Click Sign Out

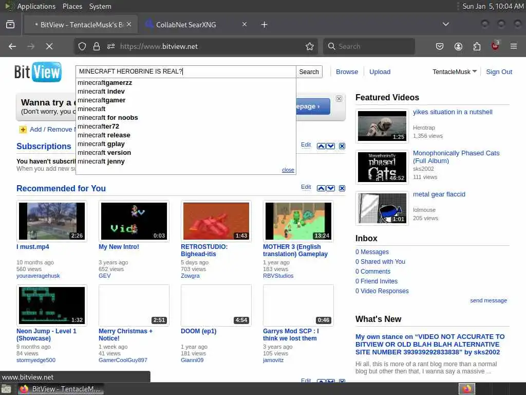[499, 72]
